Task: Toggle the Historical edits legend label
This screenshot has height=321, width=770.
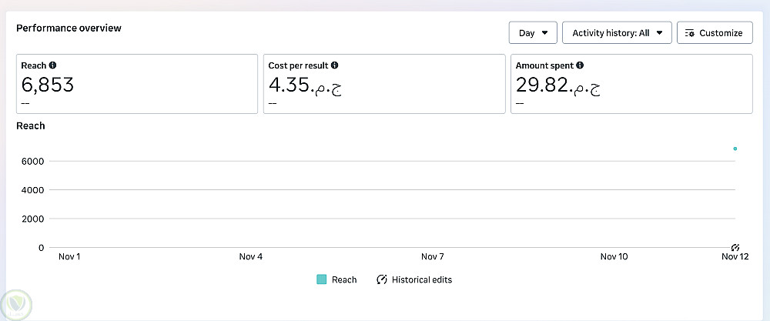Action: click(422, 279)
